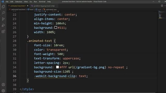Click the style breadcrumb item
The image size is (166, 93).
click(x=39, y=9)
